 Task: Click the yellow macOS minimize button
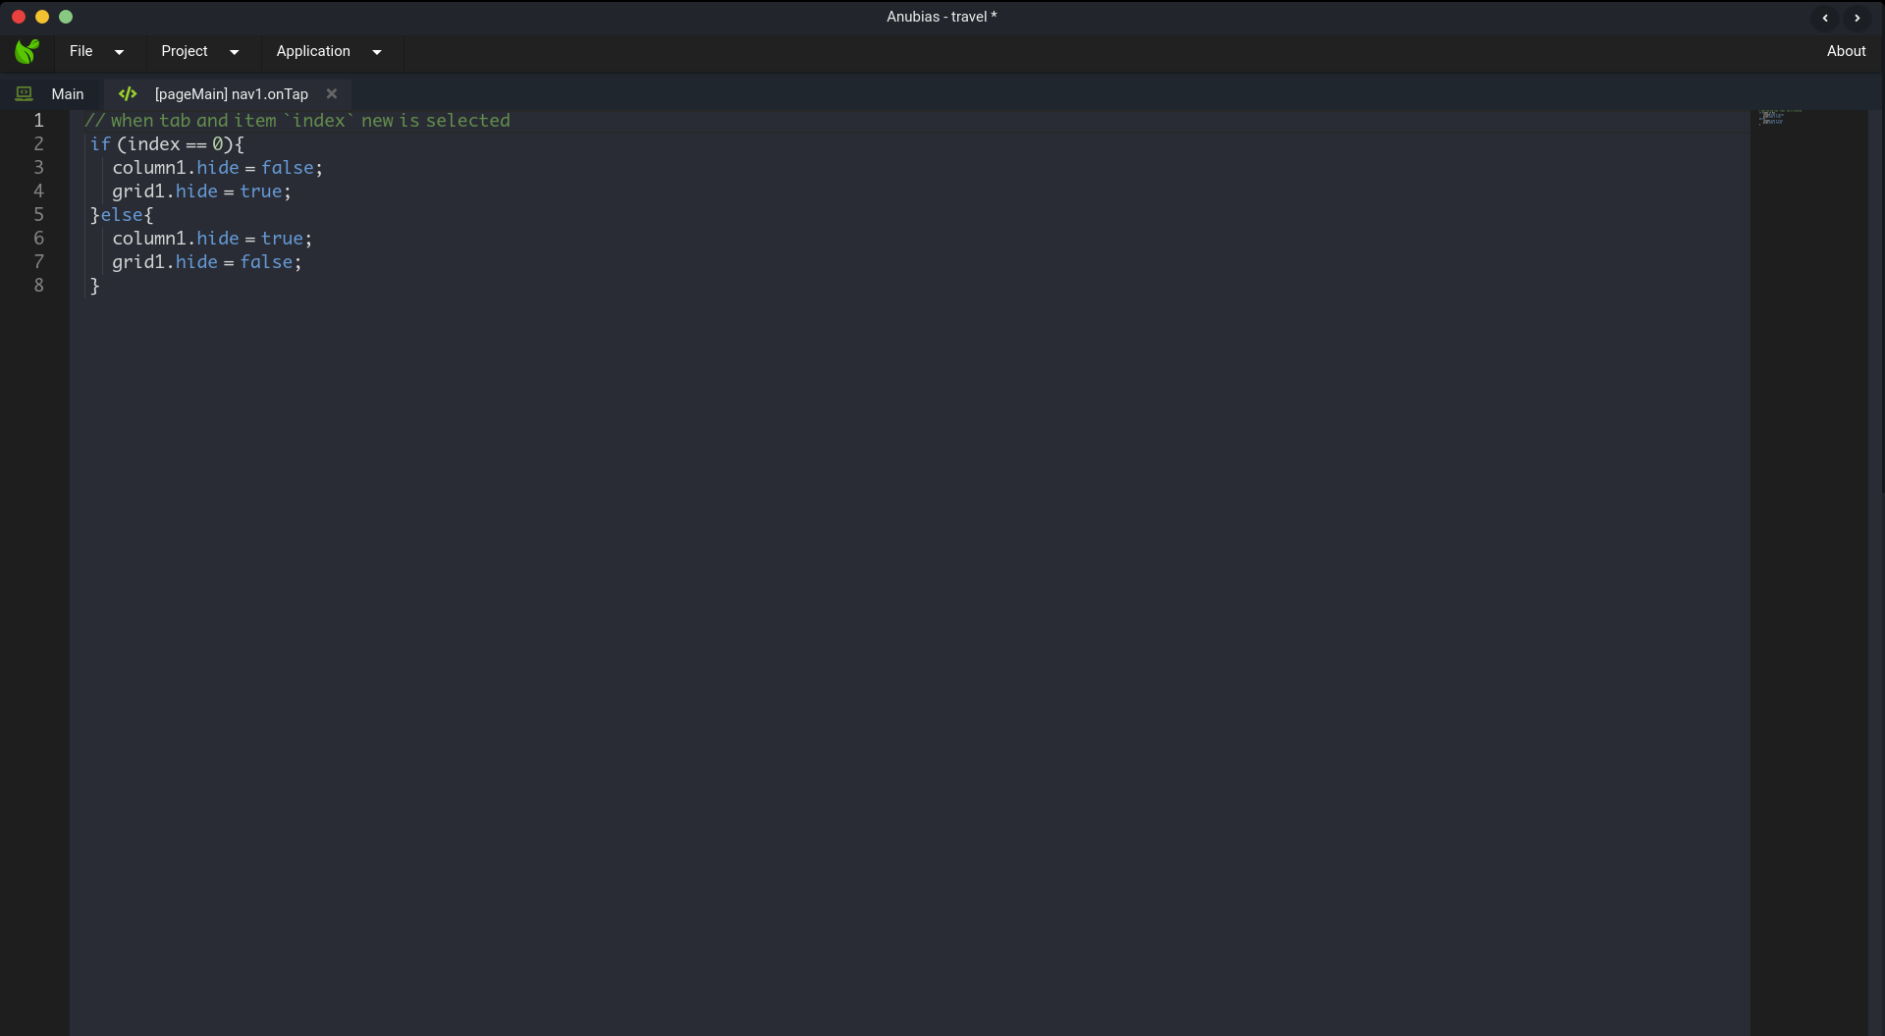tap(42, 17)
